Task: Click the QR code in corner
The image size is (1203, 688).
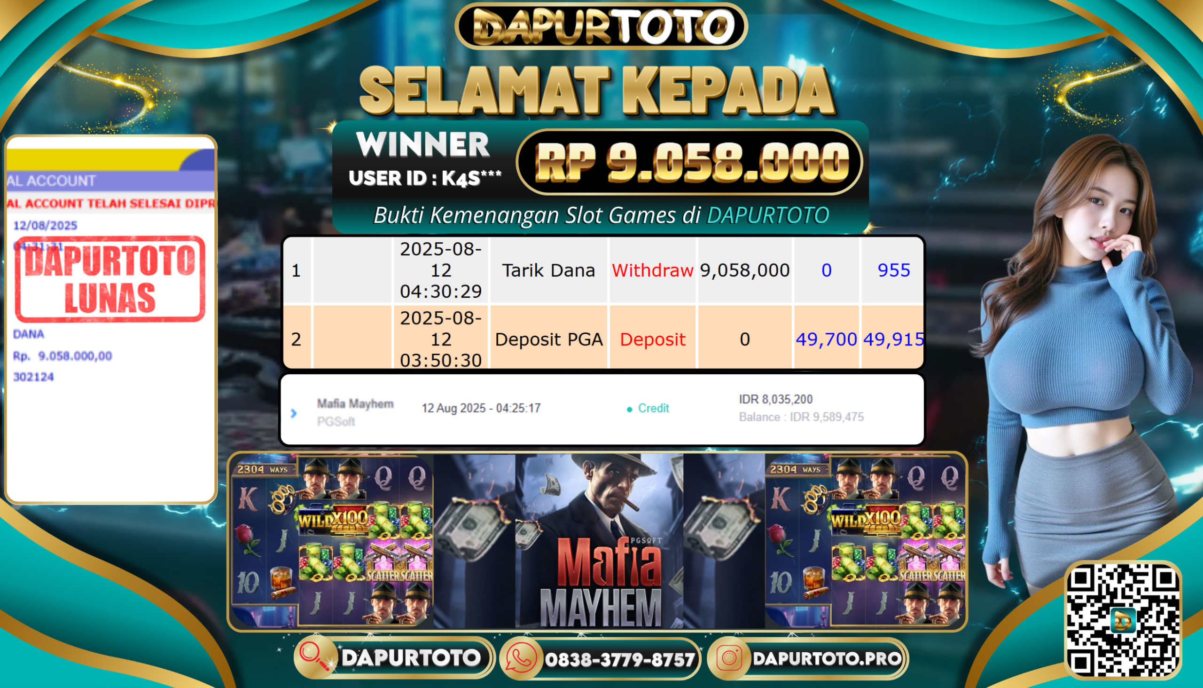Action: 1123,620
